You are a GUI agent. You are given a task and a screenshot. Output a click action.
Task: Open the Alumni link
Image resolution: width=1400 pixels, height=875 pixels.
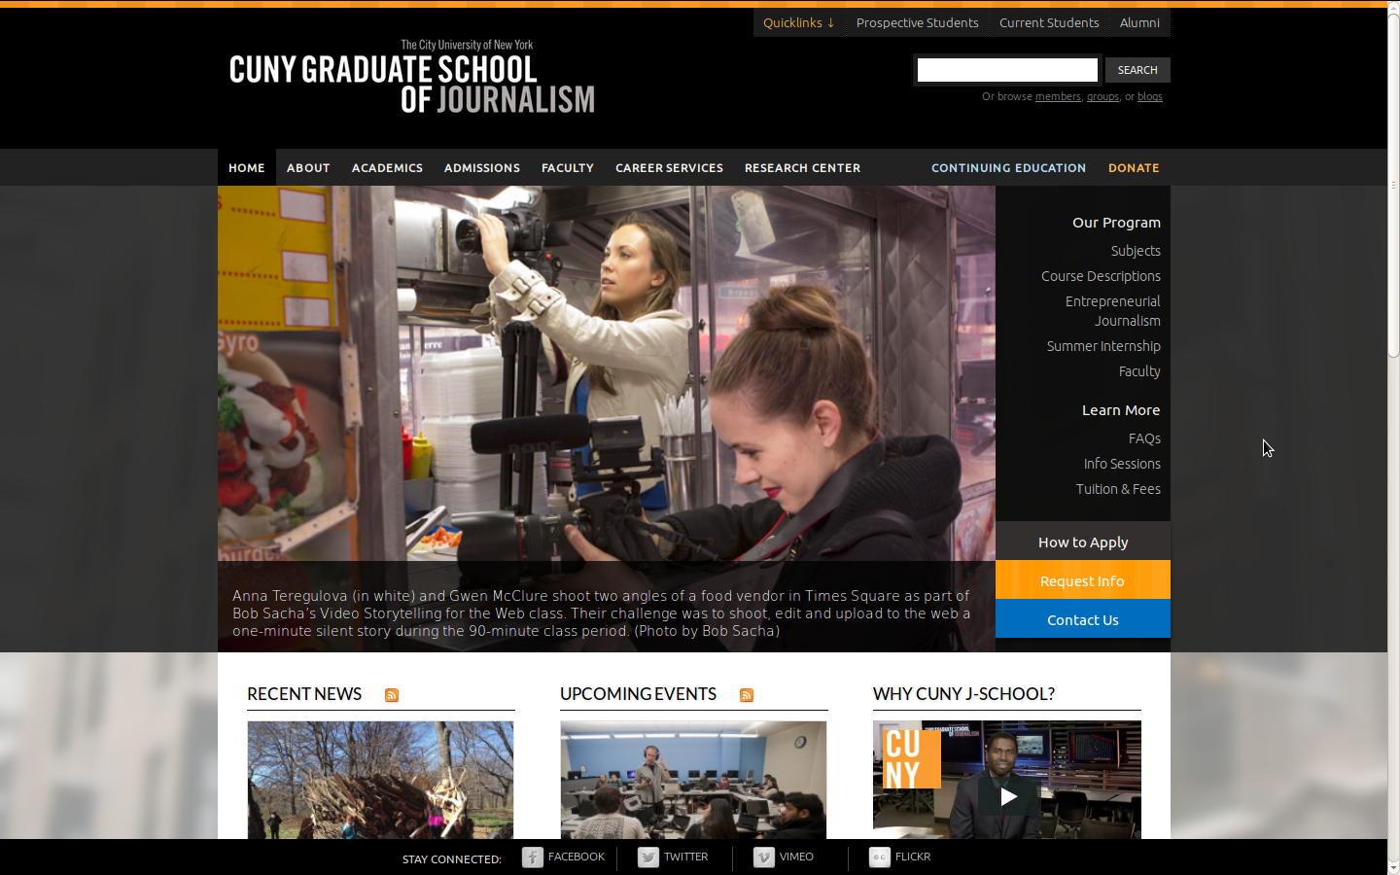point(1139,22)
